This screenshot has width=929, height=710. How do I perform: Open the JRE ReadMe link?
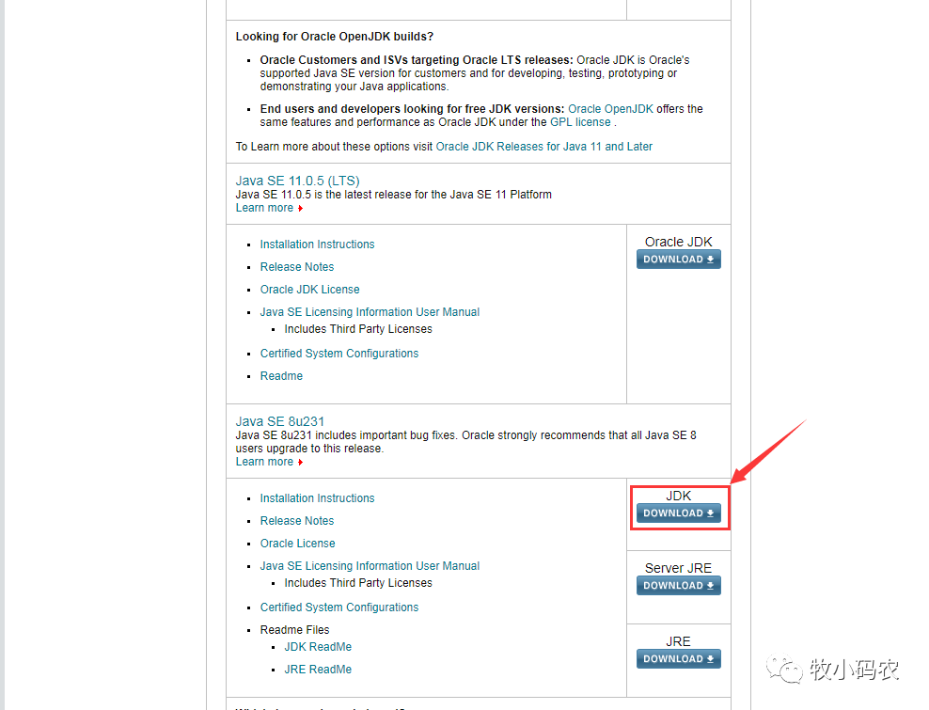coord(318,670)
